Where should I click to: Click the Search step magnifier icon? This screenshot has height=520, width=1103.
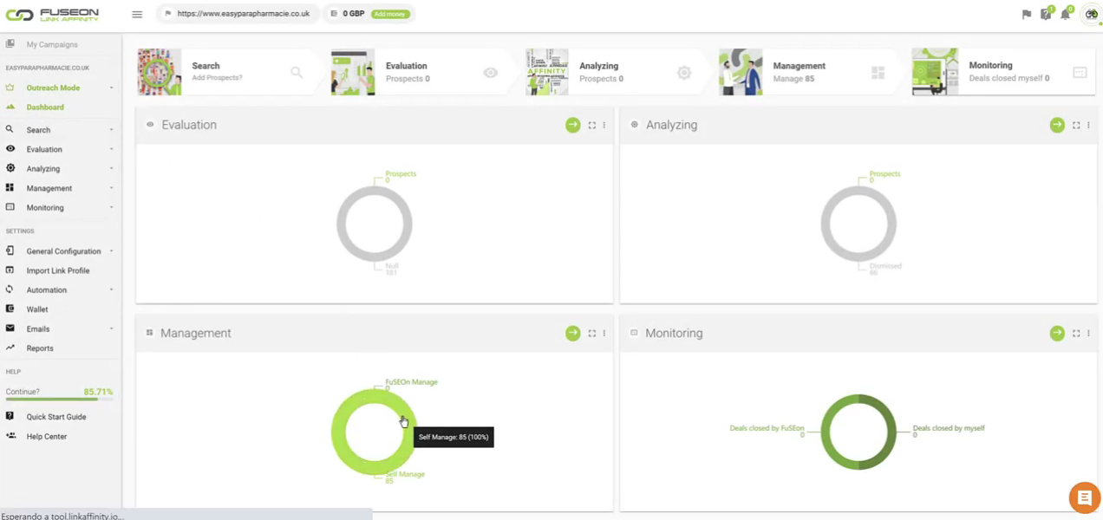click(x=297, y=73)
